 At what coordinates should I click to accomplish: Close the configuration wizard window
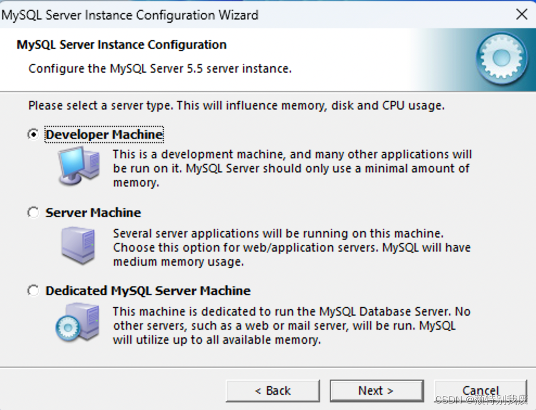click(x=522, y=15)
